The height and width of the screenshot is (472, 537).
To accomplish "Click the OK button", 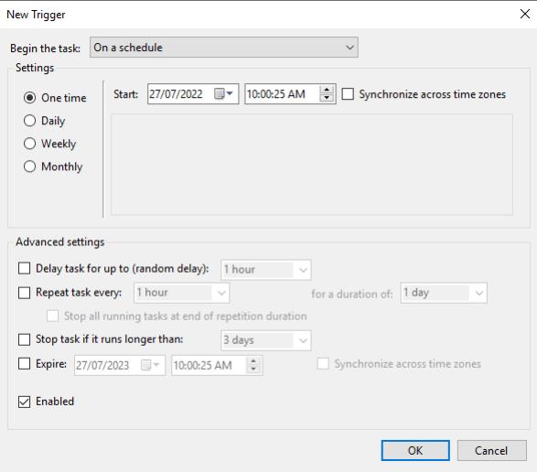I will pos(415,450).
